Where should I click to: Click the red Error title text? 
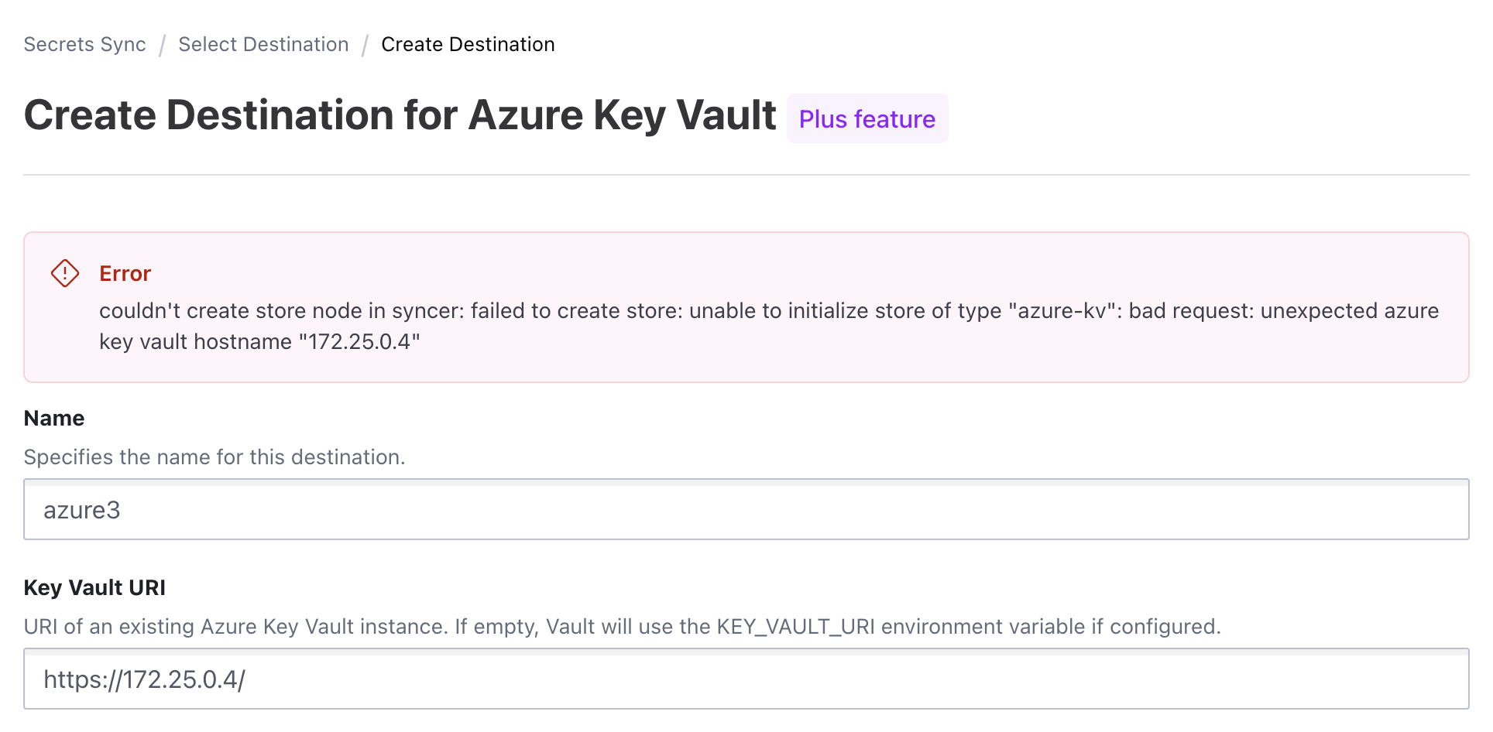point(125,273)
